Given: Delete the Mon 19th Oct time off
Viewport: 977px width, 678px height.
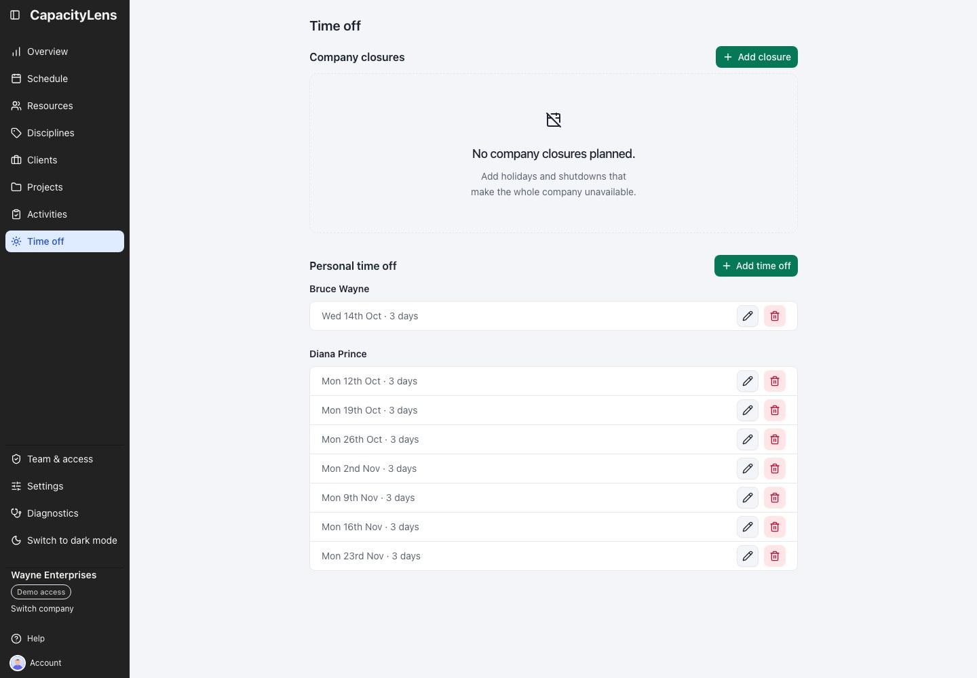Looking at the screenshot, I should tap(775, 410).
